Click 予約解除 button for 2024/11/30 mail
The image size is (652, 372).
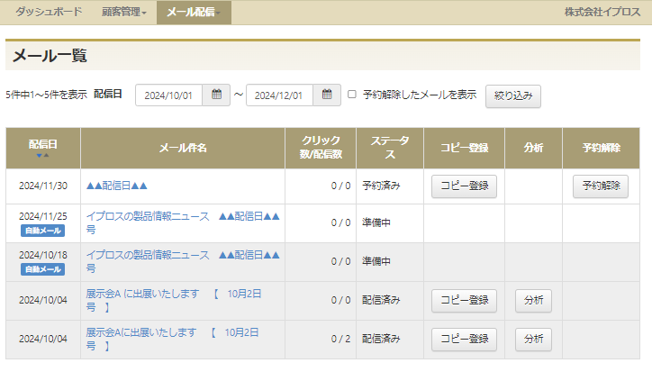tap(601, 186)
